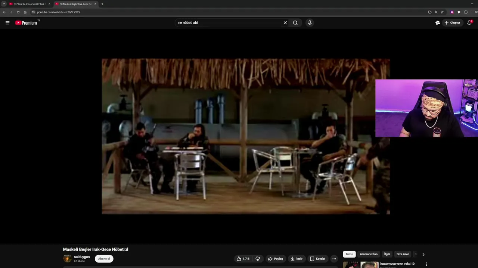Open the notifications bell
The height and width of the screenshot is (268, 478).
coord(470,23)
